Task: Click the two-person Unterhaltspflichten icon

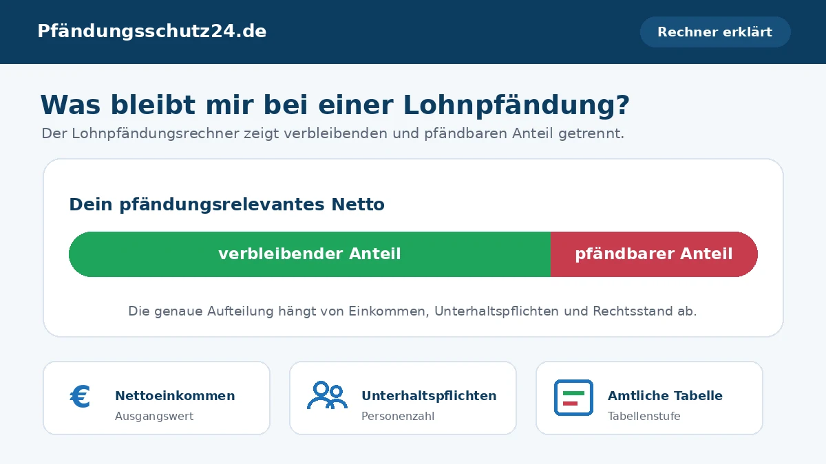Action: click(327, 396)
